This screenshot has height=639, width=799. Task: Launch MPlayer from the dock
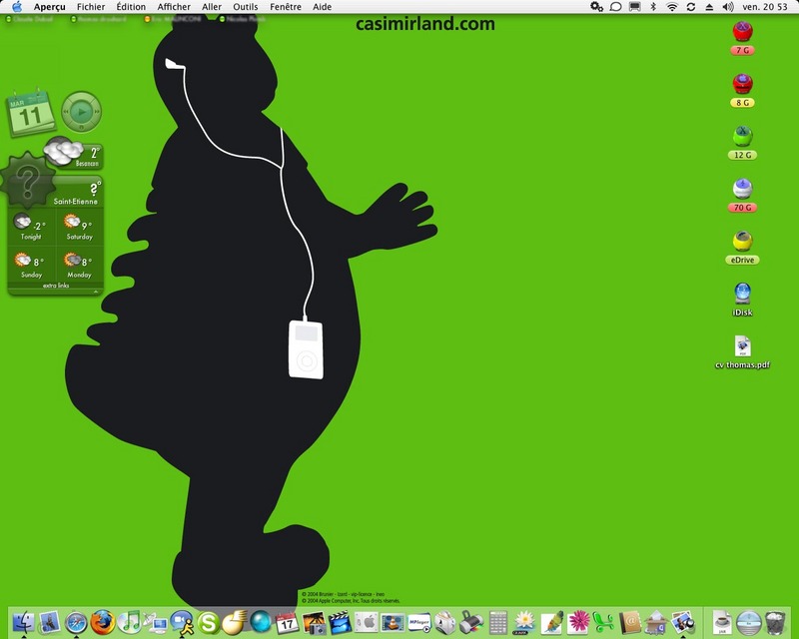pos(418,623)
